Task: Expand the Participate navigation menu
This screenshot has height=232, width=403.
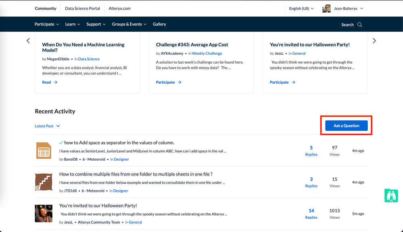Action: (x=47, y=24)
